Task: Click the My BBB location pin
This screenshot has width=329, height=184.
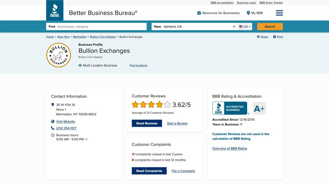Action: (248, 13)
